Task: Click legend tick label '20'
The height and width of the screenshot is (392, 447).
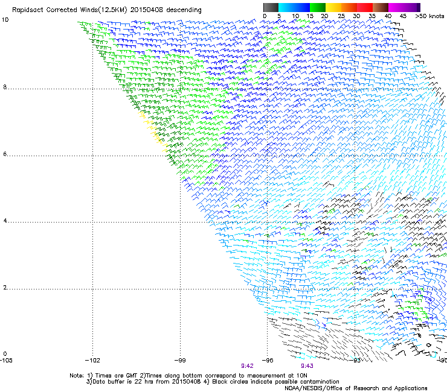Action: (324, 16)
